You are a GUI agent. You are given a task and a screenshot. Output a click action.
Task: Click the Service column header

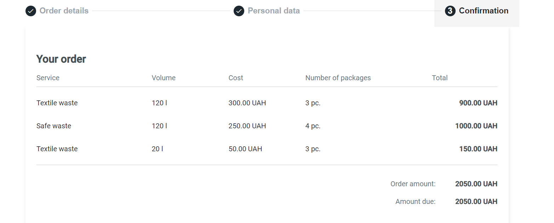[48, 78]
